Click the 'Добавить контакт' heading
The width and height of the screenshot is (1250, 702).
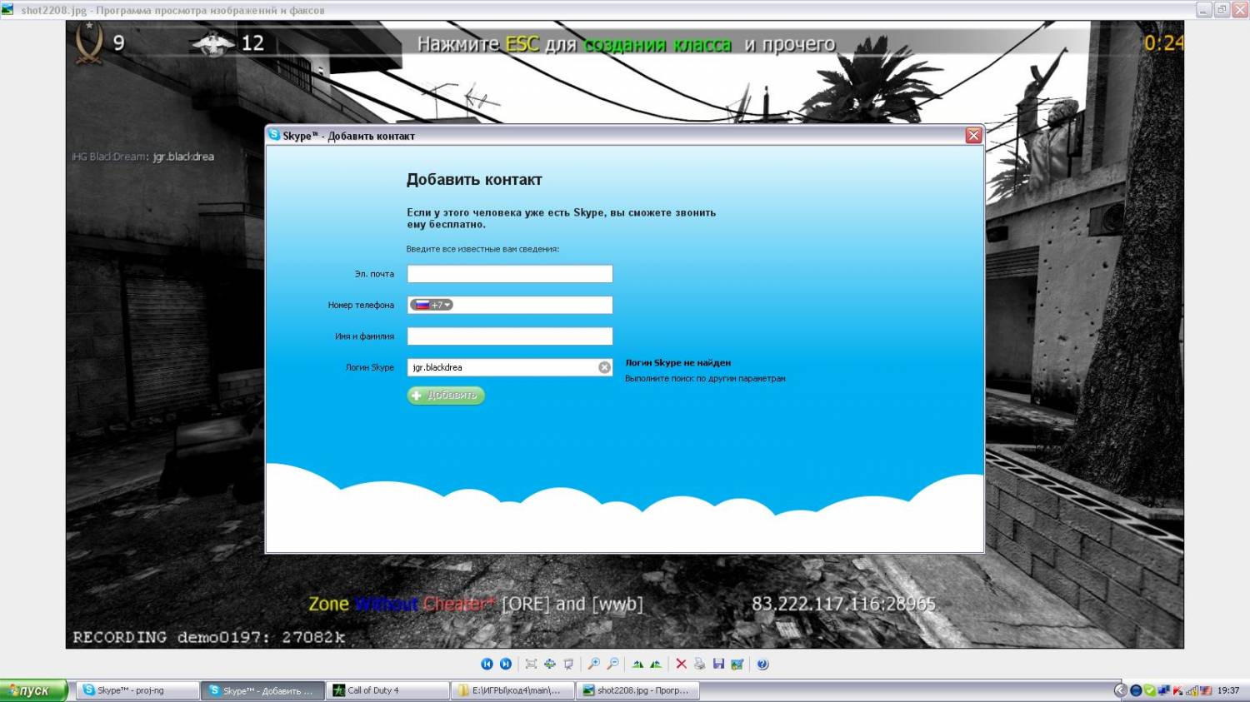click(x=474, y=180)
